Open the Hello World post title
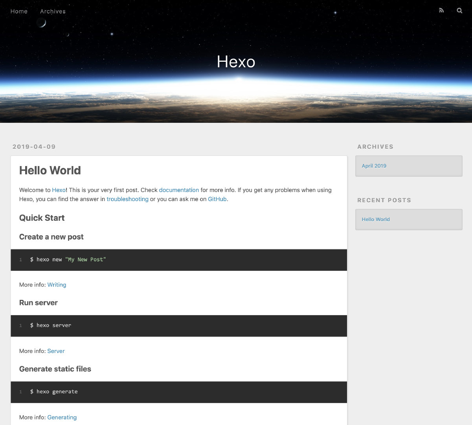Viewport: 472px width, 425px height. tap(50, 170)
